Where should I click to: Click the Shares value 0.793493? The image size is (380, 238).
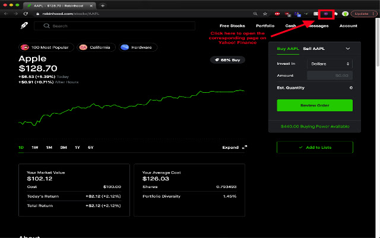(x=226, y=187)
